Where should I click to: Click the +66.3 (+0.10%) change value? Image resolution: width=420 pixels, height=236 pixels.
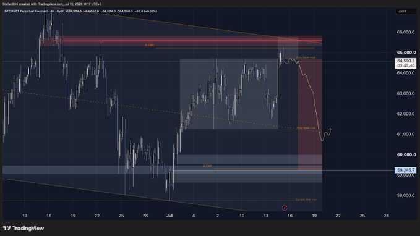146,11
